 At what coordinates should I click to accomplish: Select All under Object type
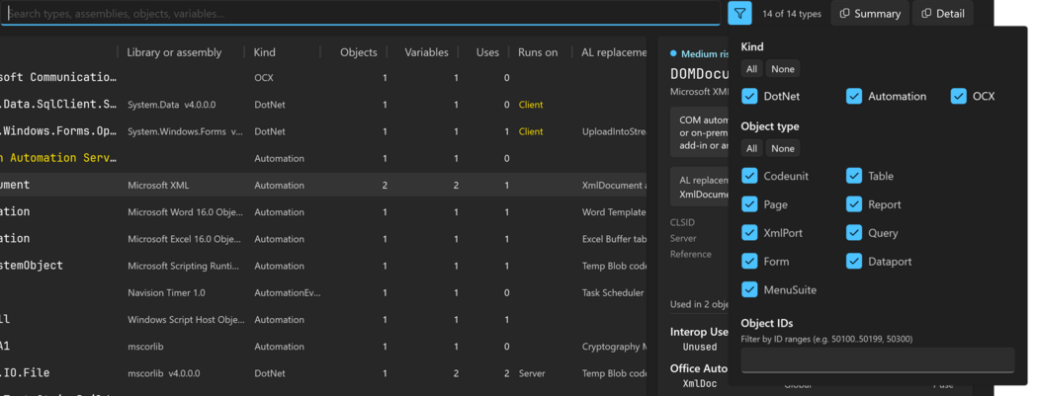[751, 148]
